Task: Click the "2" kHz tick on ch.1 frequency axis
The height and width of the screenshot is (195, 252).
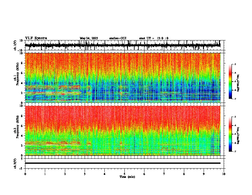Action: pyautogui.click(x=22, y=93)
